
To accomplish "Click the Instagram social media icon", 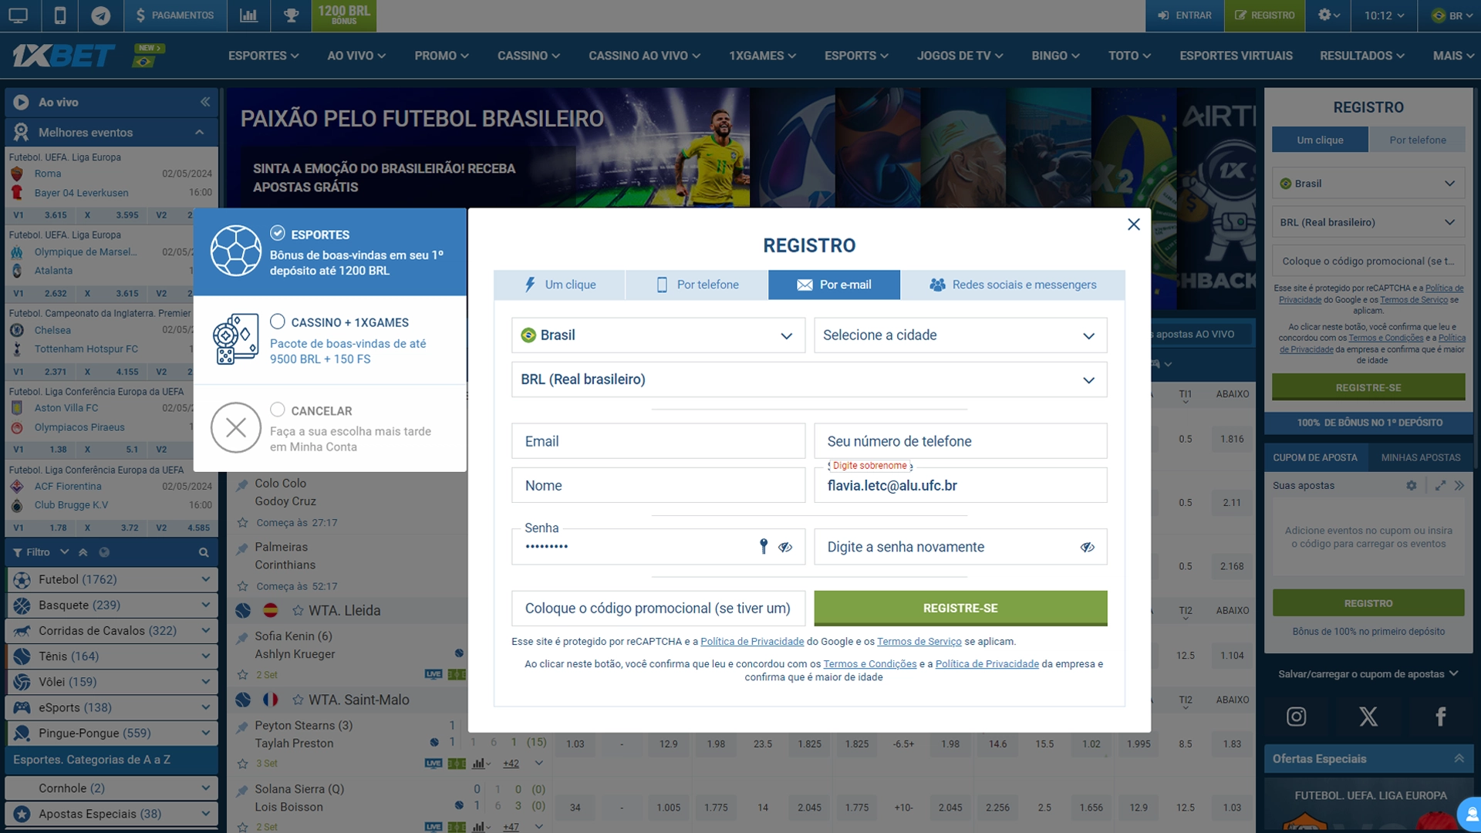I will (1296, 717).
